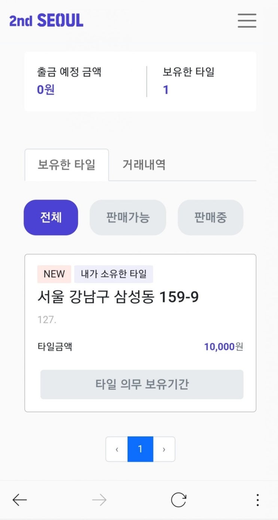This screenshot has width=278, height=520.
Task: Switch to 보유한 타일 tab
Action: click(67, 165)
